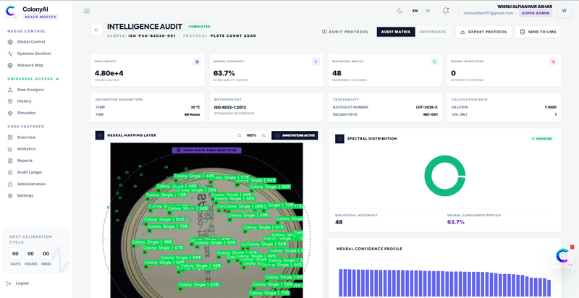The height and width of the screenshot is (298, 579).
Task: Click the Systems Sentinel pulse icon
Action: (x=10, y=54)
